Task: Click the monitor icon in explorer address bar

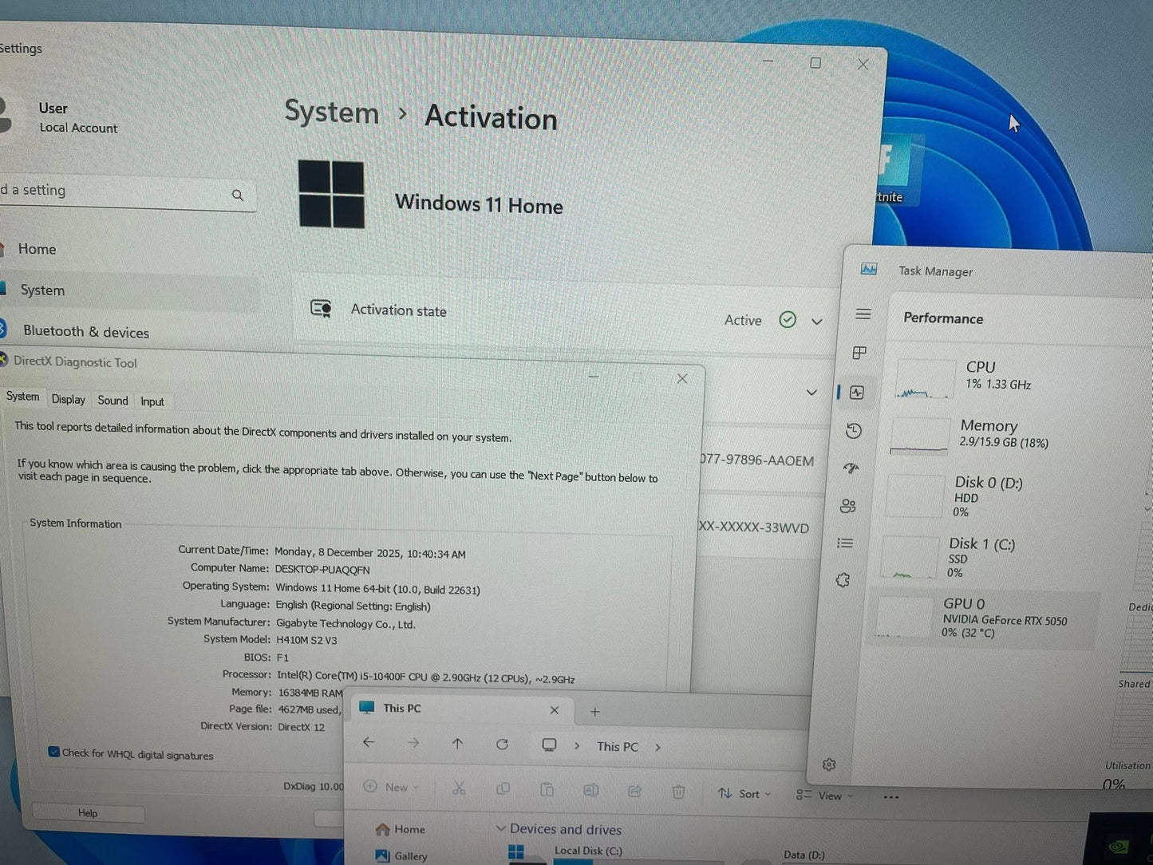Action: [x=549, y=745]
